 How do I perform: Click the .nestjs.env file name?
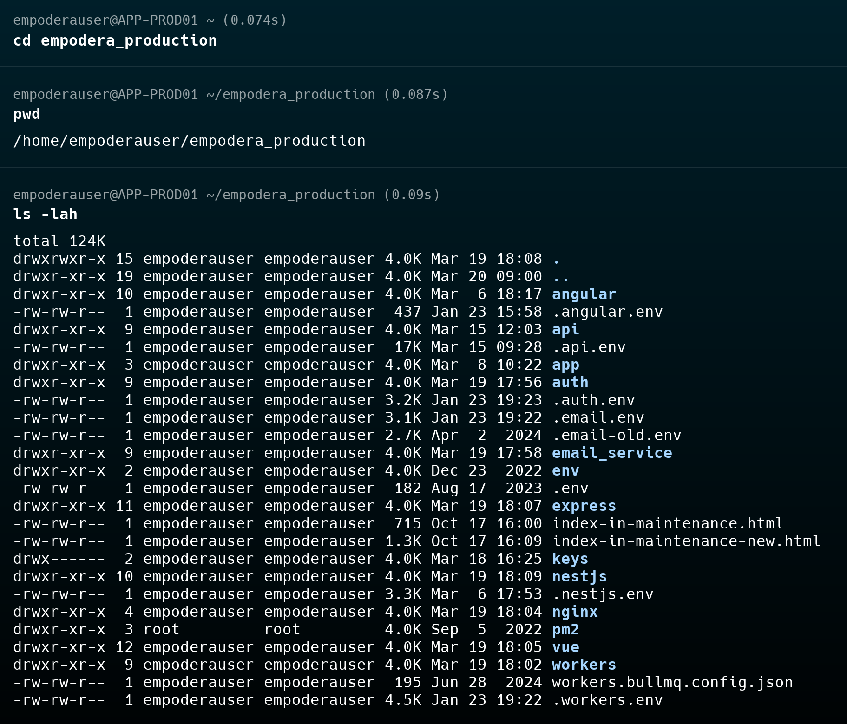pyautogui.click(x=603, y=594)
